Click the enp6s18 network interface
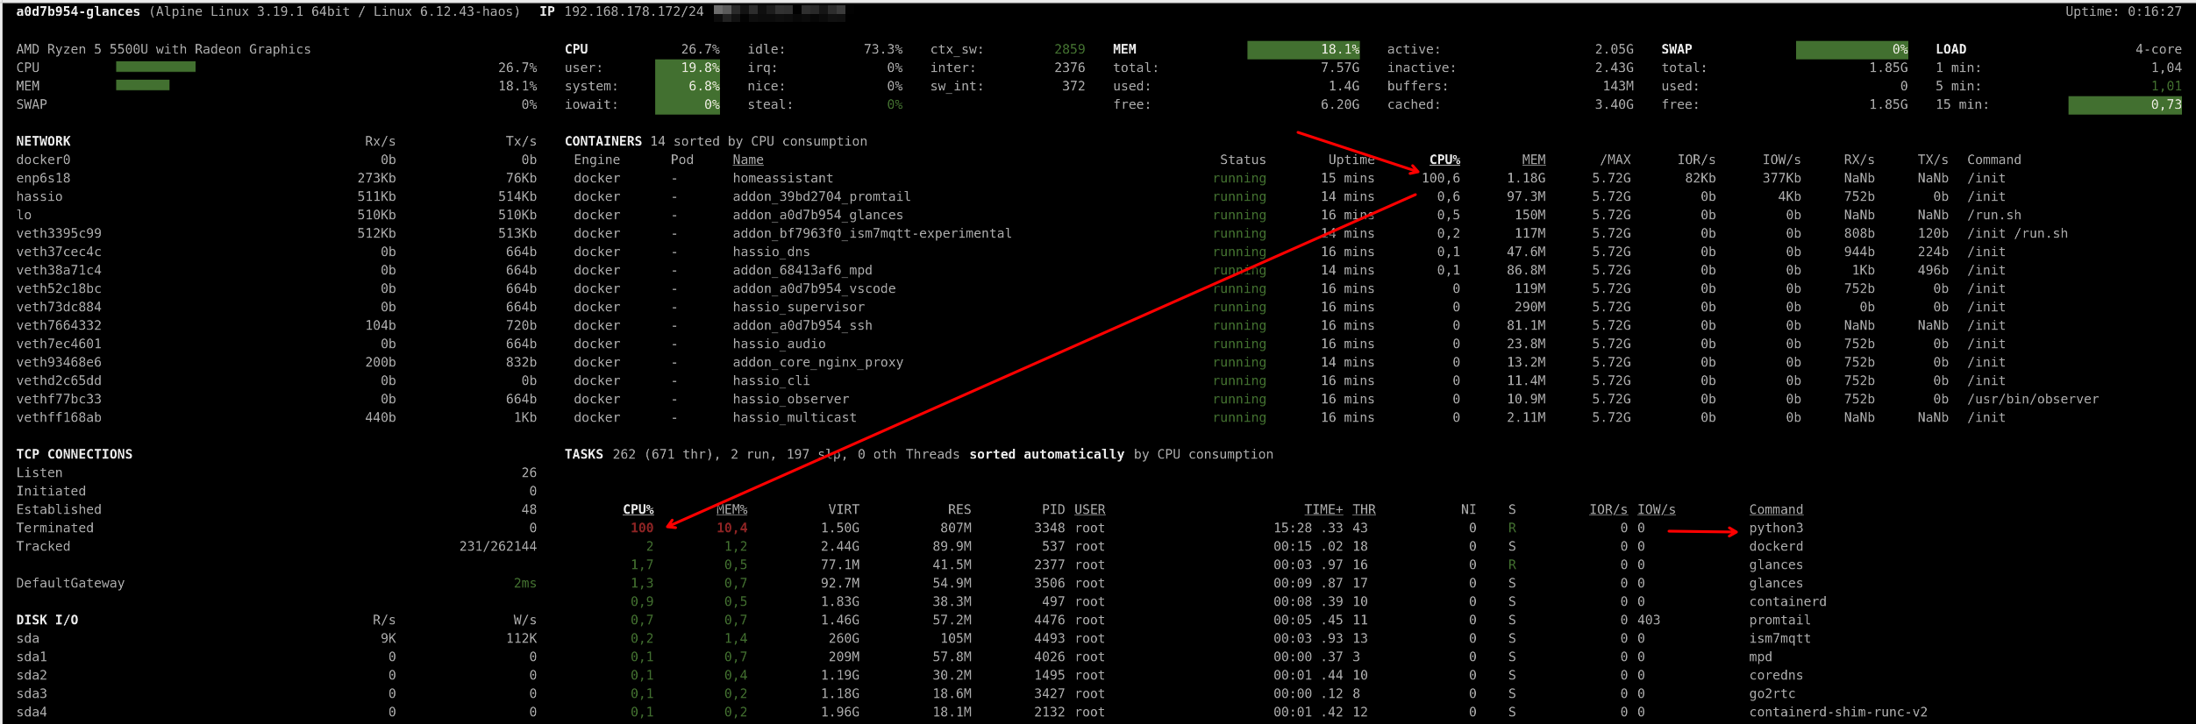This screenshot has width=2196, height=724. coord(43,178)
